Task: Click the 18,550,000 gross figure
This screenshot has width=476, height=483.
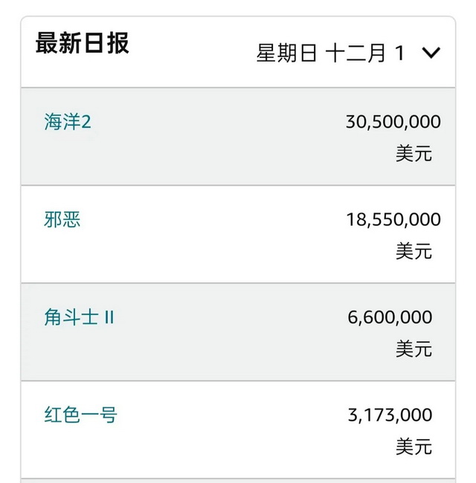Action: coord(393,220)
